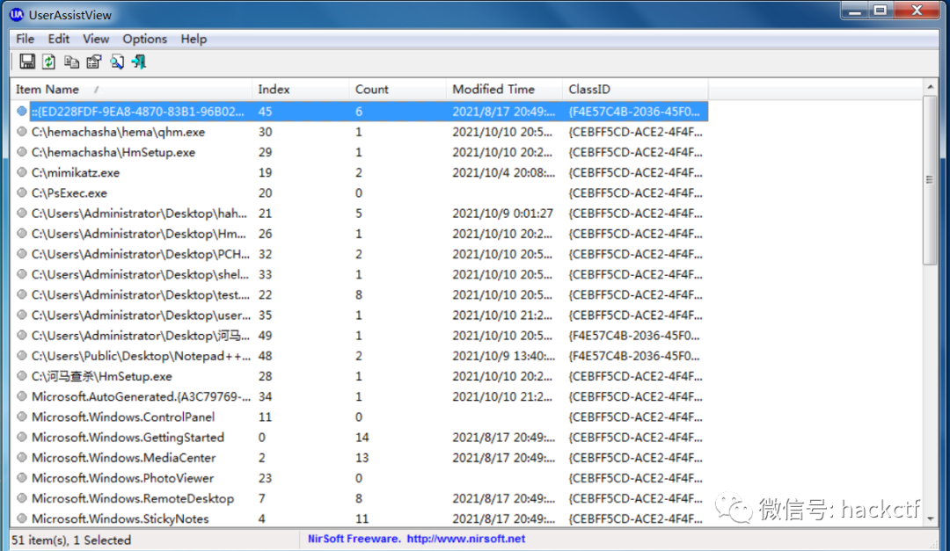Click the bullet icon beside Microsoft.Windows.StickyNotes
950x551 pixels.
coord(22,518)
